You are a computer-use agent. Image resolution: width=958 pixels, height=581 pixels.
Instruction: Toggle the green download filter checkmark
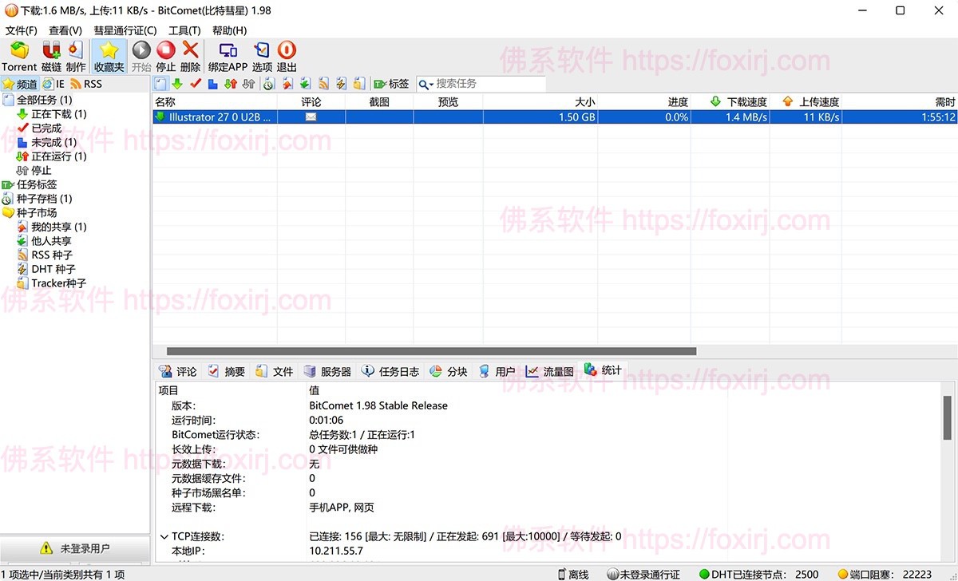coord(177,83)
